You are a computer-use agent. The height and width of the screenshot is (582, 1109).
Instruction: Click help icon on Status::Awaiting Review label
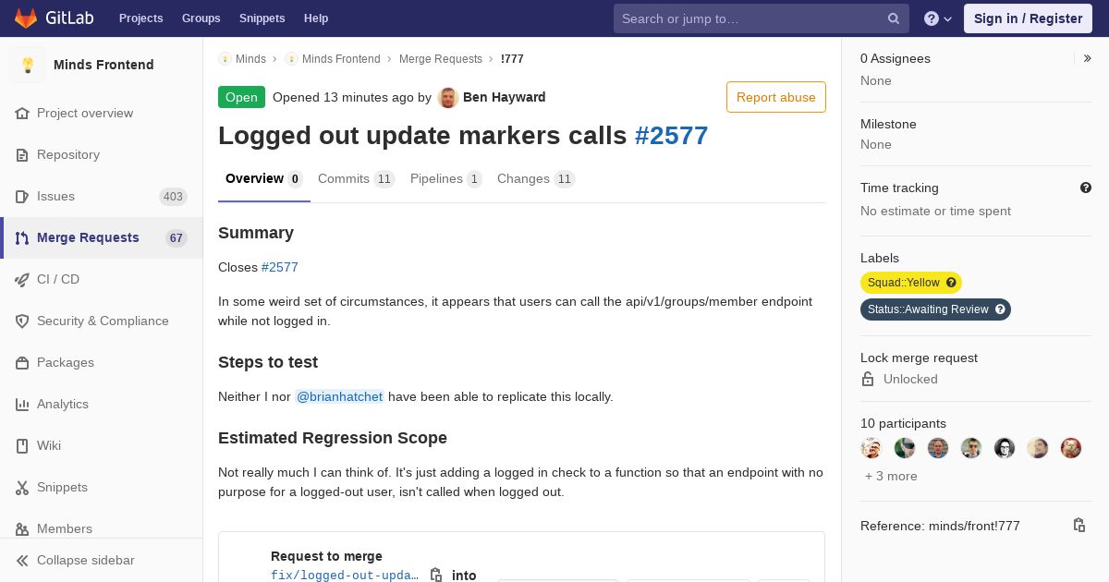pos(1000,309)
